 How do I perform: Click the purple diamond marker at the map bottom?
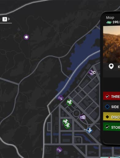click(x=59, y=150)
